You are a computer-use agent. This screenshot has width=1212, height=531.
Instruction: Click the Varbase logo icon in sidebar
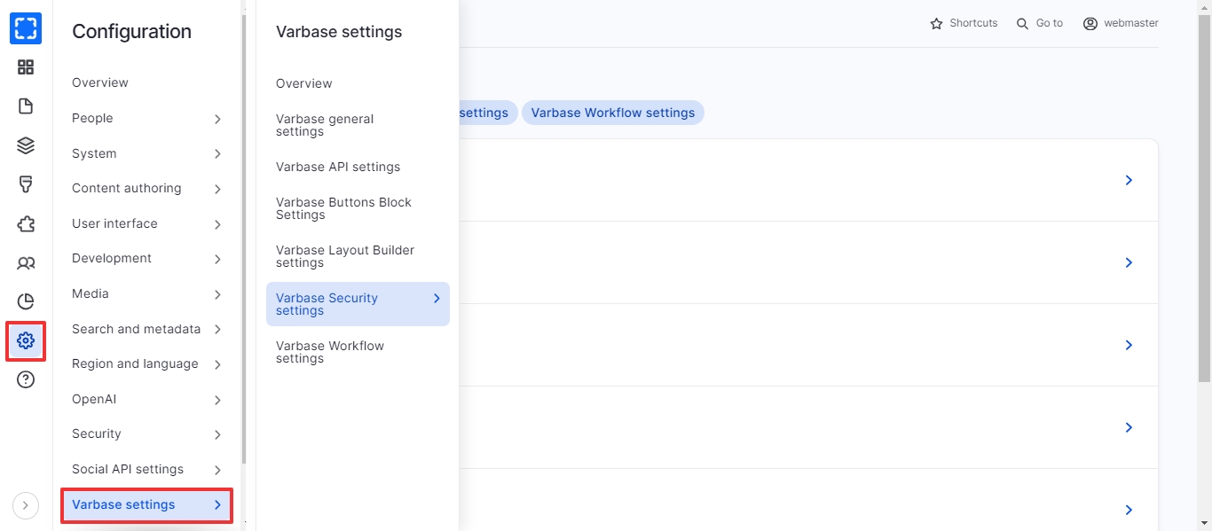[x=26, y=28]
